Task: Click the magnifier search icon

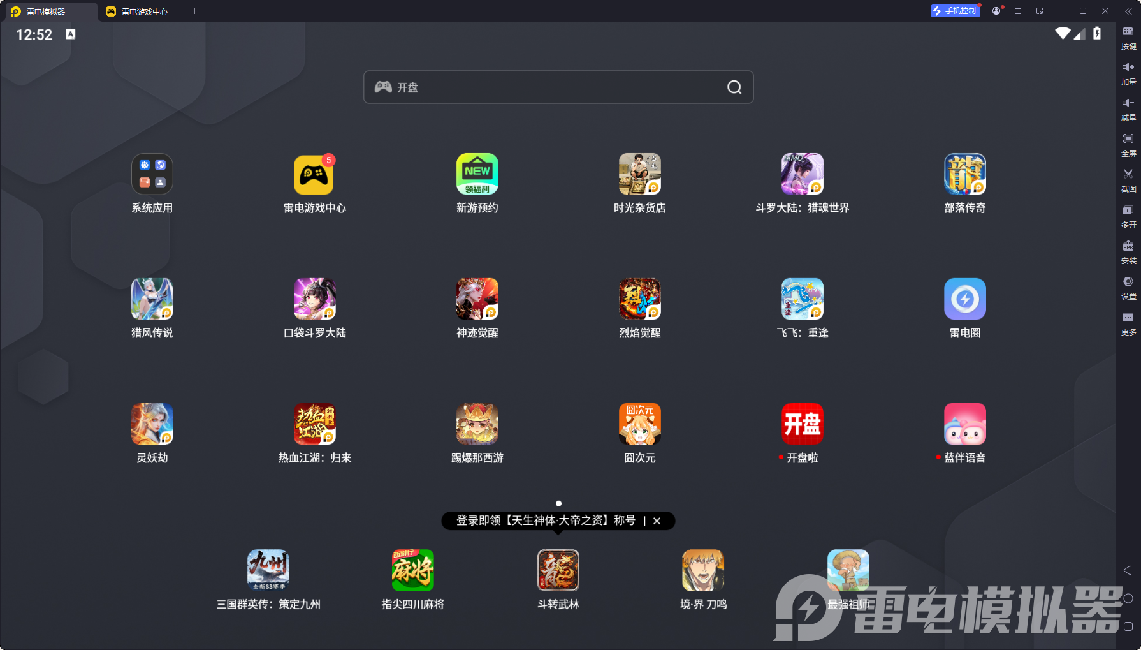Action: (x=734, y=87)
